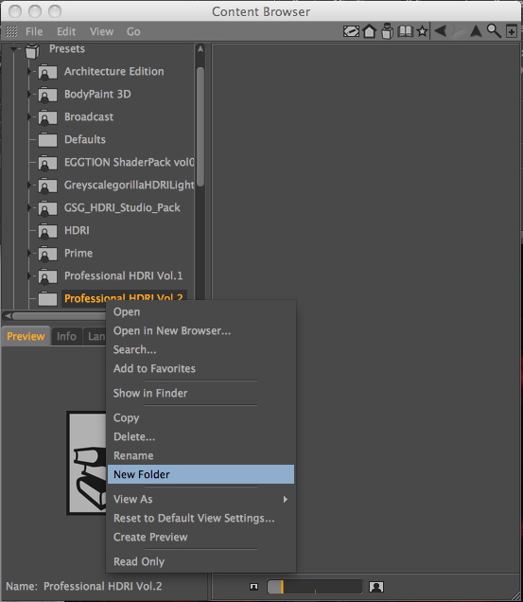Open a new browser window icon

click(x=511, y=31)
